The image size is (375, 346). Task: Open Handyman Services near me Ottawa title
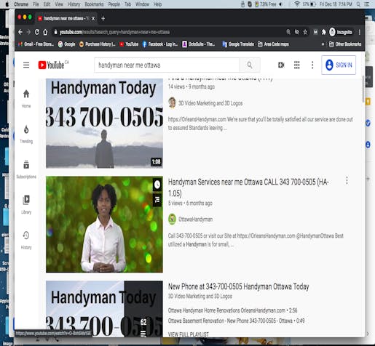pyautogui.click(x=248, y=188)
